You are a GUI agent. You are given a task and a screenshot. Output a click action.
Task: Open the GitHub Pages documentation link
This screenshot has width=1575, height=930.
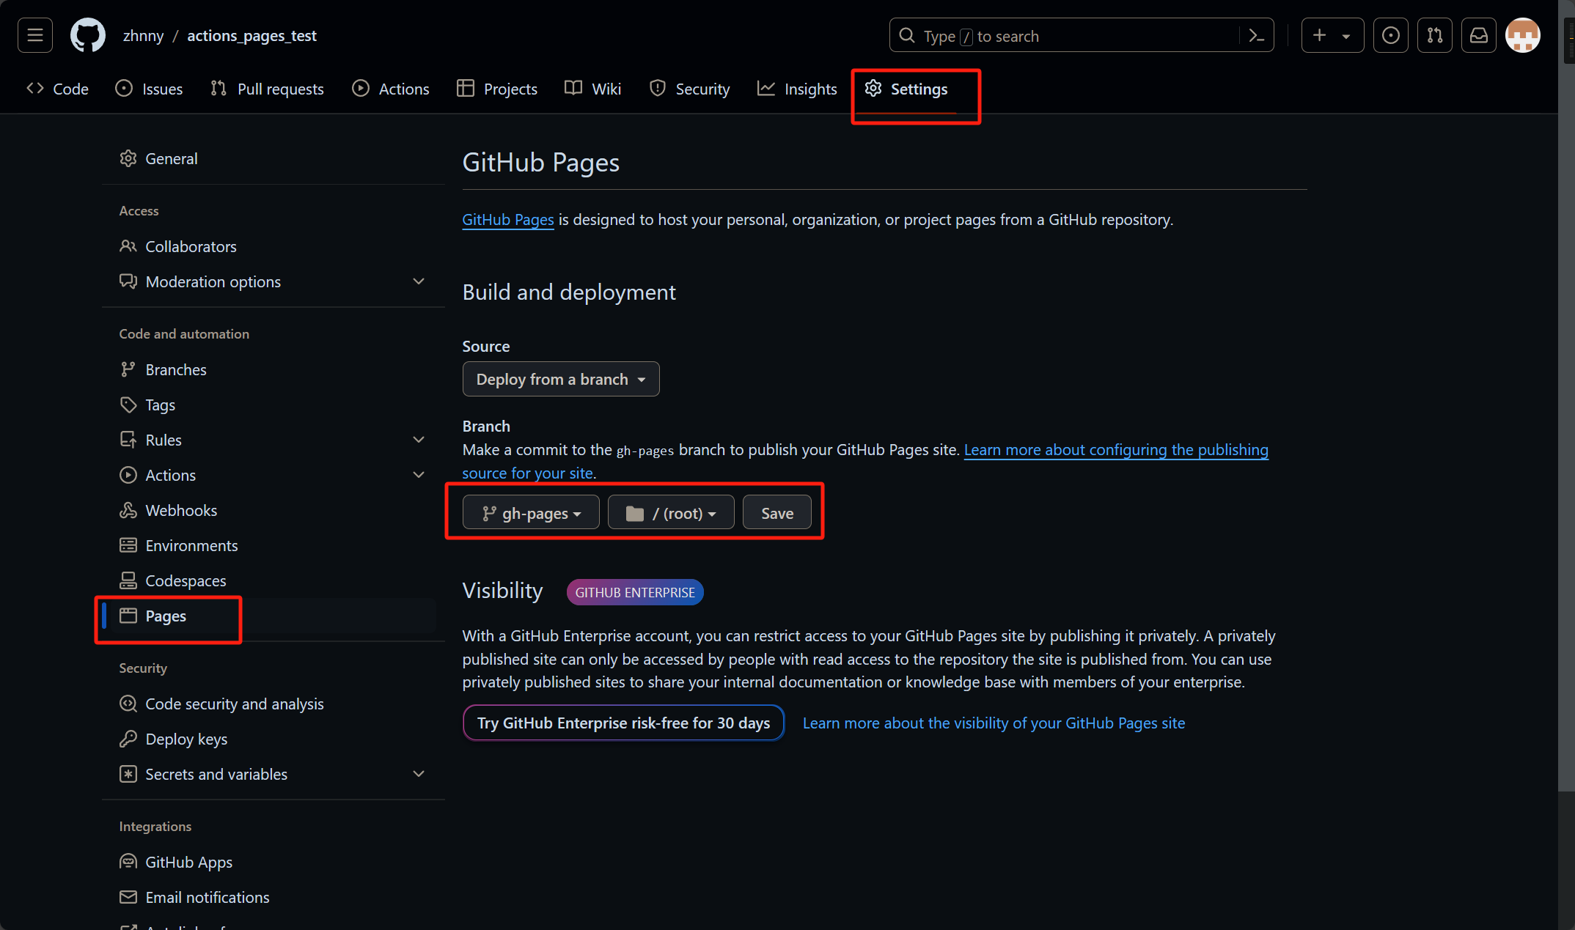tap(507, 219)
